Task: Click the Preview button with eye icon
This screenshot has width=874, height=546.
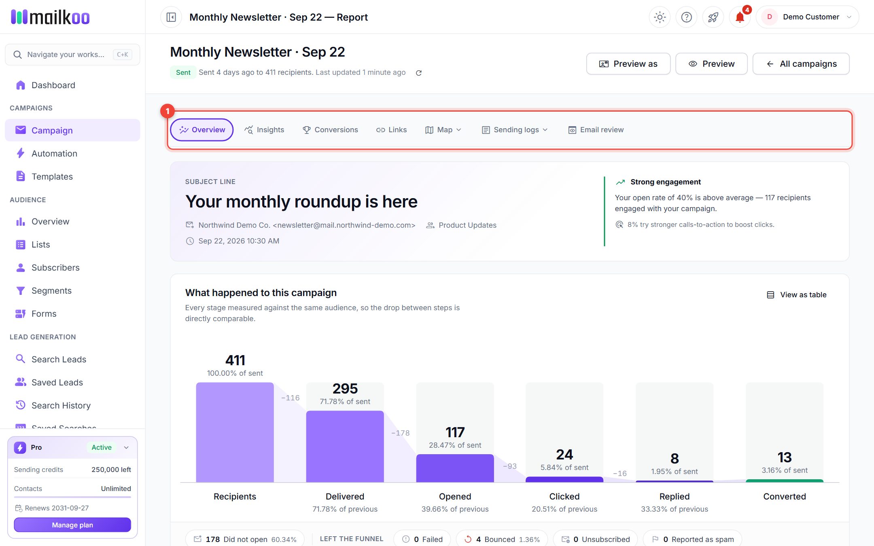Action: (x=711, y=64)
